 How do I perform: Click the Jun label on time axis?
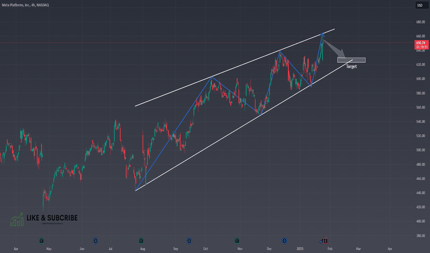click(x=82, y=249)
